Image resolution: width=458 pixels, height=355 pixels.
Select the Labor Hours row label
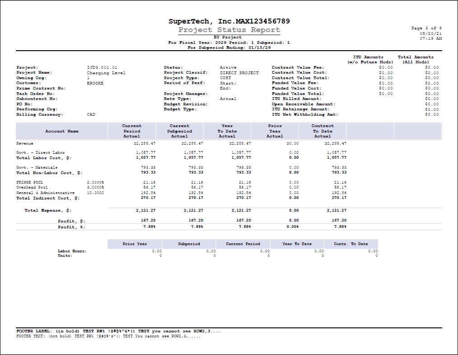click(x=72, y=251)
